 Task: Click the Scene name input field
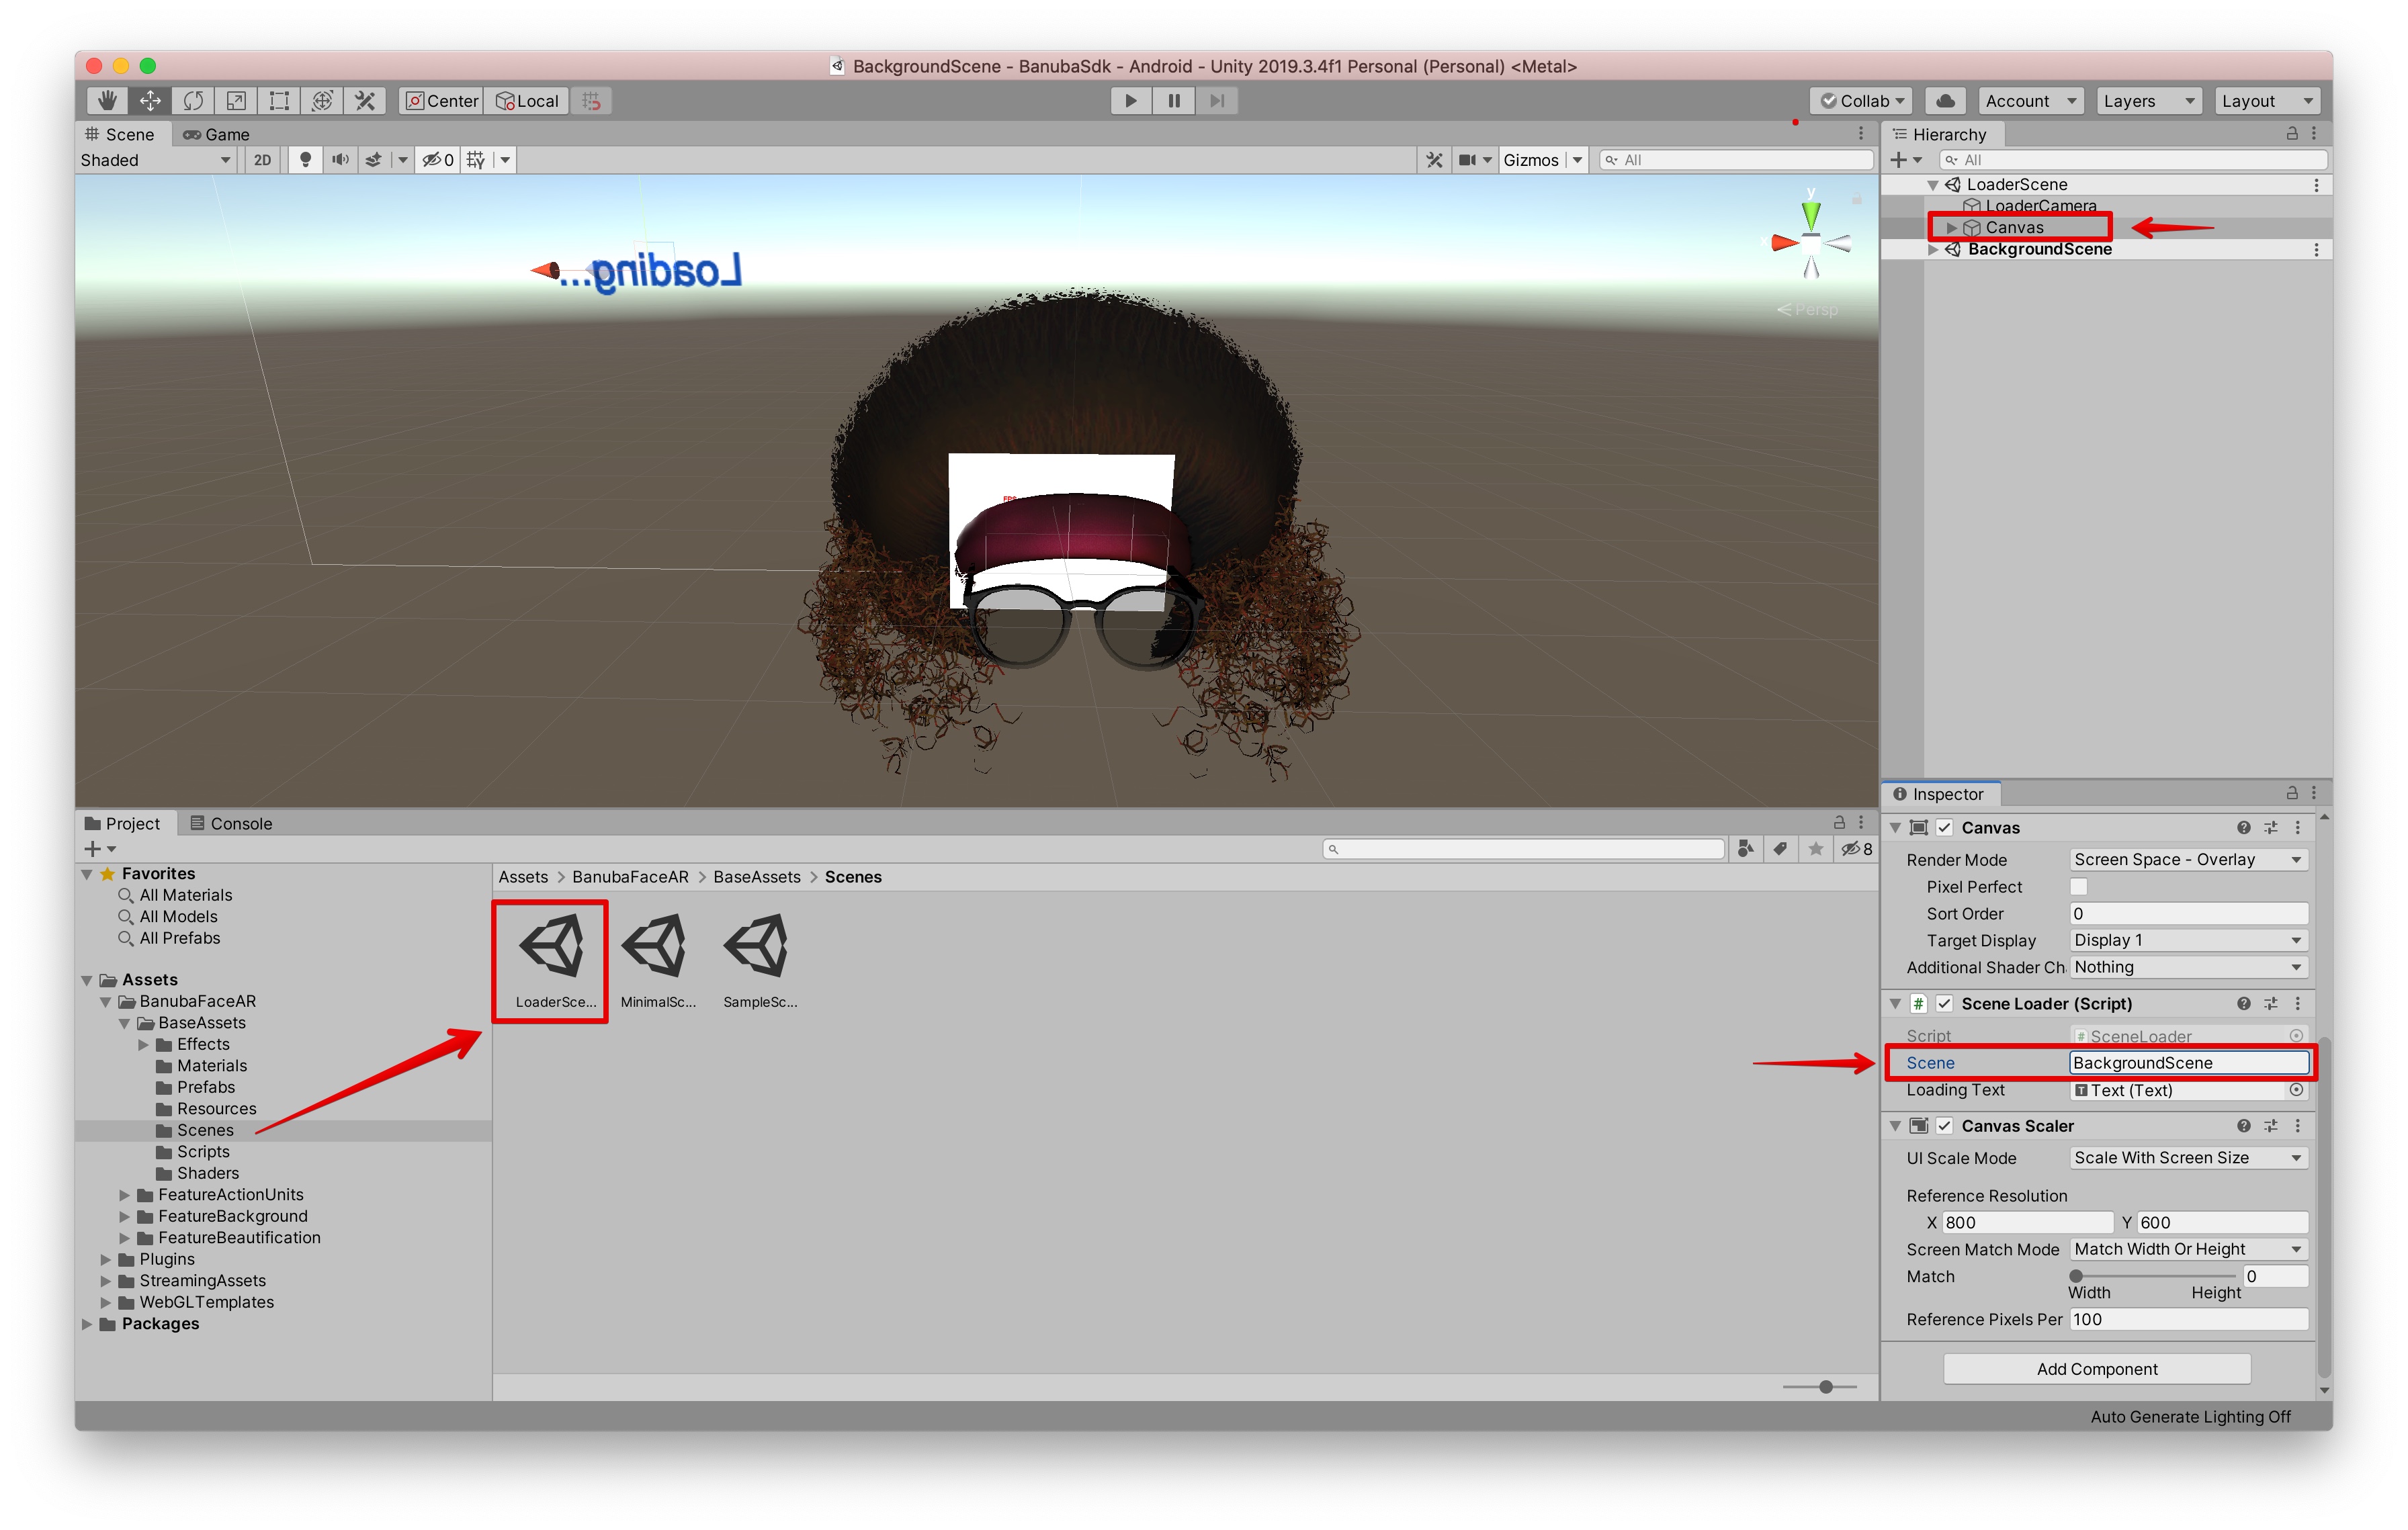point(2188,1063)
